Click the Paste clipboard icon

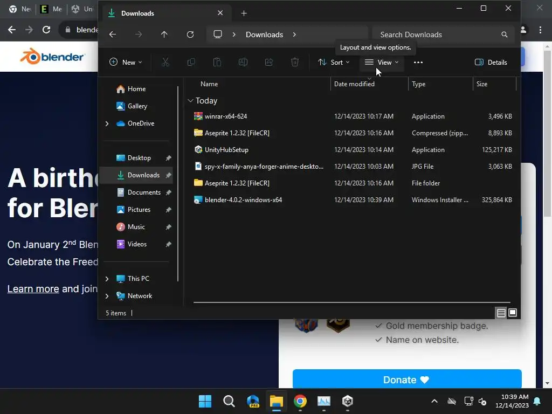click(217, 63)
